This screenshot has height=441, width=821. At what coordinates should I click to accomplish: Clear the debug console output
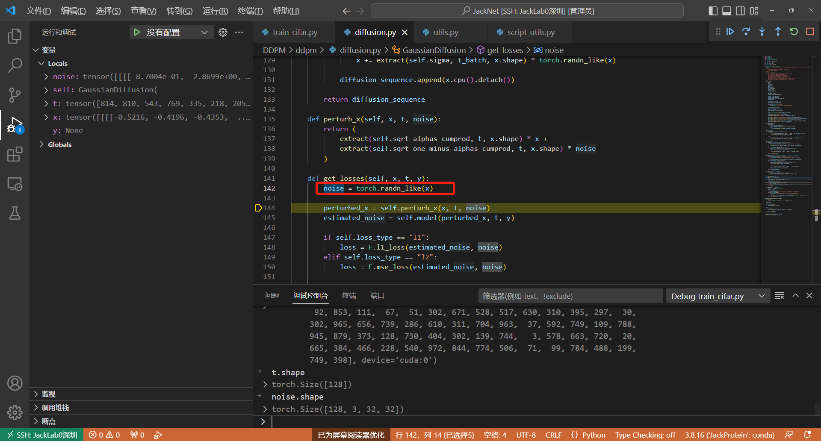[x=780, y=296]
